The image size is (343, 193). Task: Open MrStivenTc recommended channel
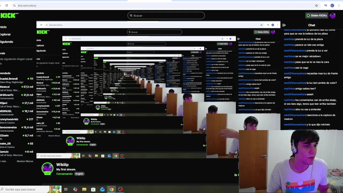pos(17,96)
